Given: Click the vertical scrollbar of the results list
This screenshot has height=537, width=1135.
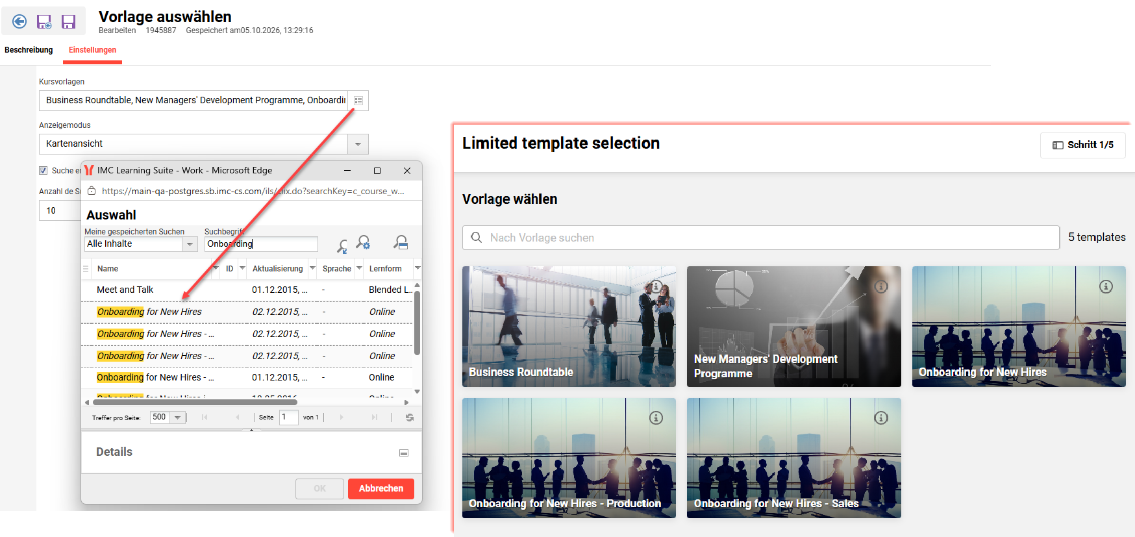Looking at the screenshot, I should tap(417, 323).
